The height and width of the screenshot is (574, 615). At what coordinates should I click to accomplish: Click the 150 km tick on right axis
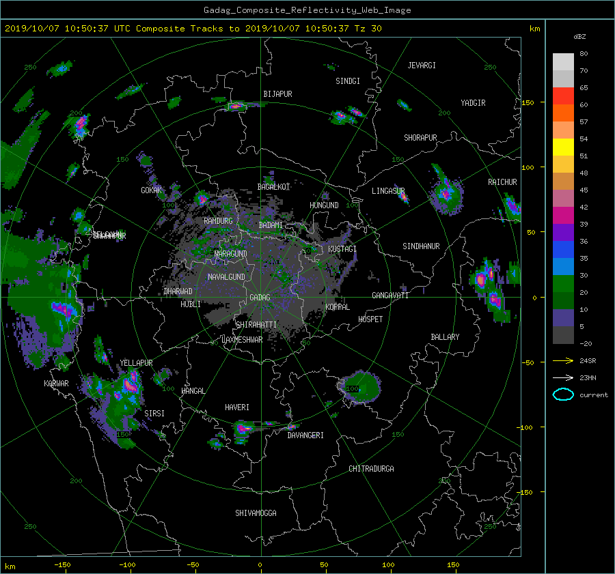tap(528, 102)
